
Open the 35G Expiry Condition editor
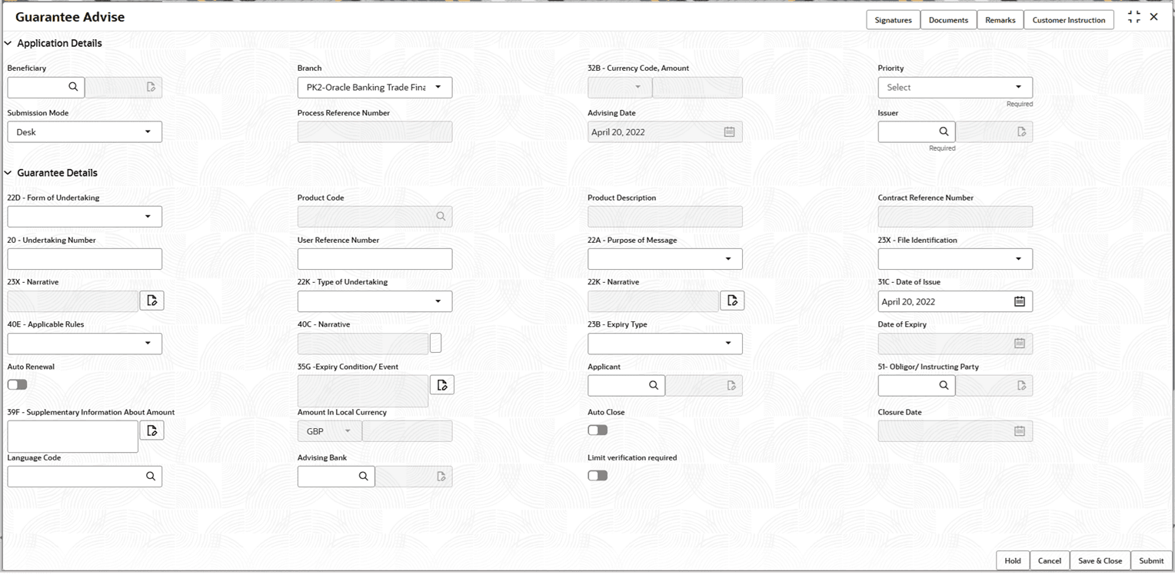click(442, 384)
